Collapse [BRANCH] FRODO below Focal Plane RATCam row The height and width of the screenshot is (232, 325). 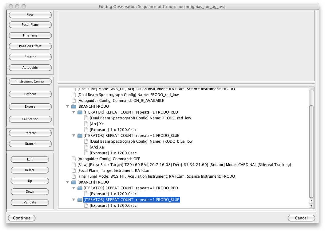67,182
